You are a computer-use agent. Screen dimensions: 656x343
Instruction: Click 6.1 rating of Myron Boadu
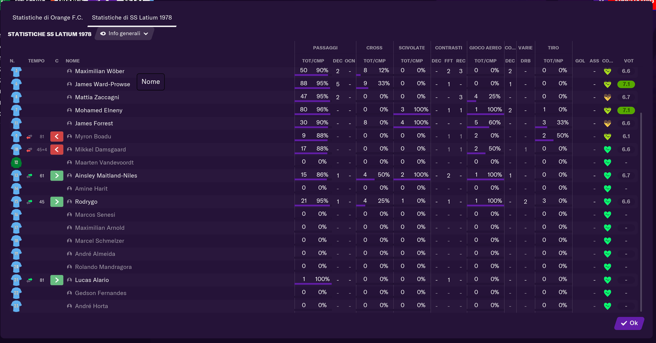(x=626, y=136)
